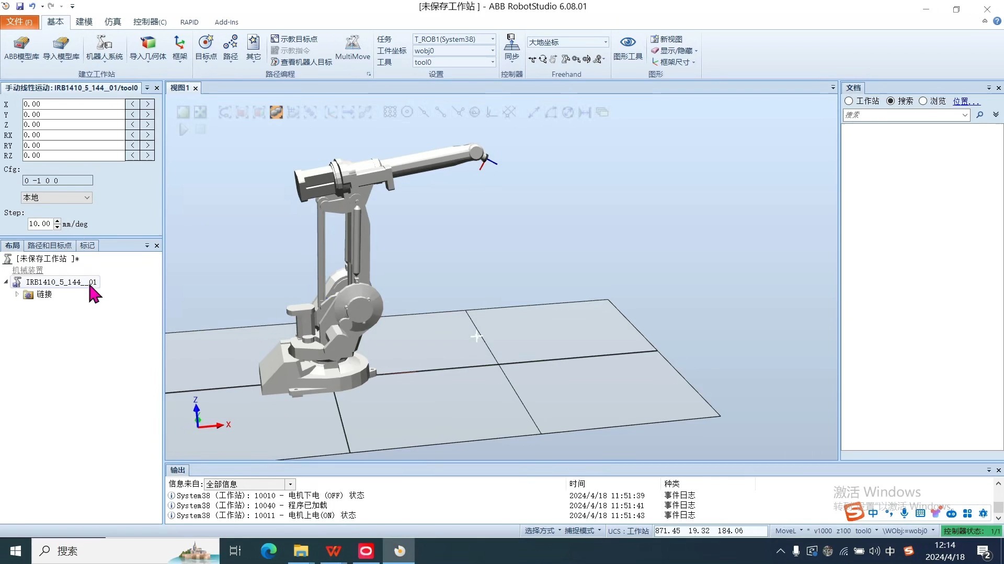Open Microsoft Edge from the taskbar
This screenshot has width=1004, height=564.
point(268,551)
